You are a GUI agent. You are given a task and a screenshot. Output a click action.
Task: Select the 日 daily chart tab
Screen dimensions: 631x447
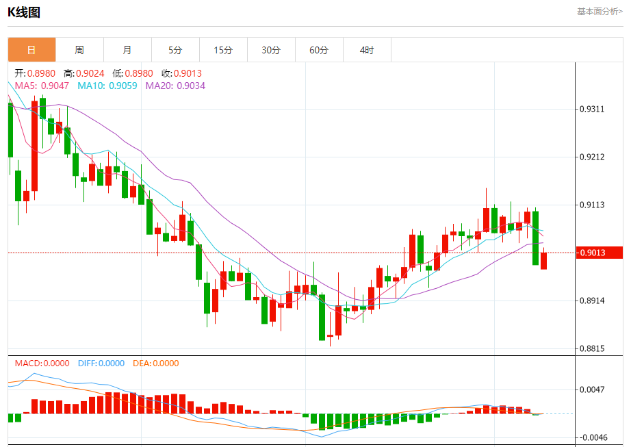(31, 50)
